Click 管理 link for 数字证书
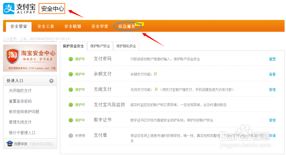286x155 pixels. pyautogui.click(x=272, y=120)
